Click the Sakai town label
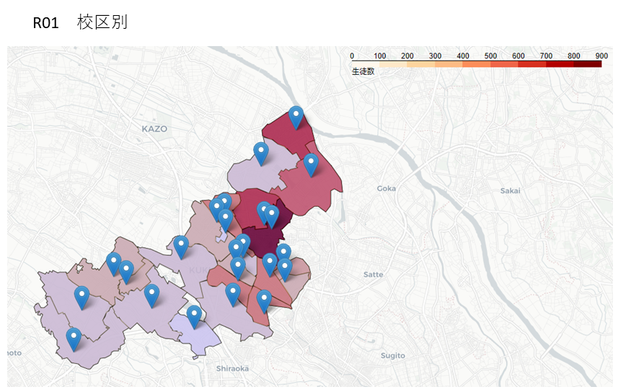Image resolution: width=618 pixels, height=392 pixels. [x=510, y=191]
